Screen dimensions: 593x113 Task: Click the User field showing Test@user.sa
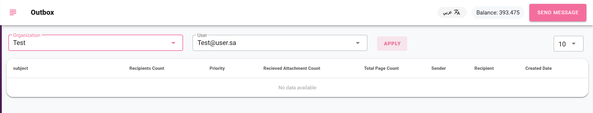coord(280,43)
